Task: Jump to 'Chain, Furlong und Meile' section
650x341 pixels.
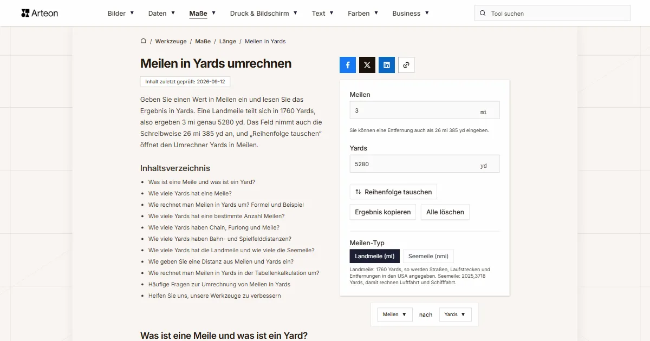Action: [x=214, y=227]
